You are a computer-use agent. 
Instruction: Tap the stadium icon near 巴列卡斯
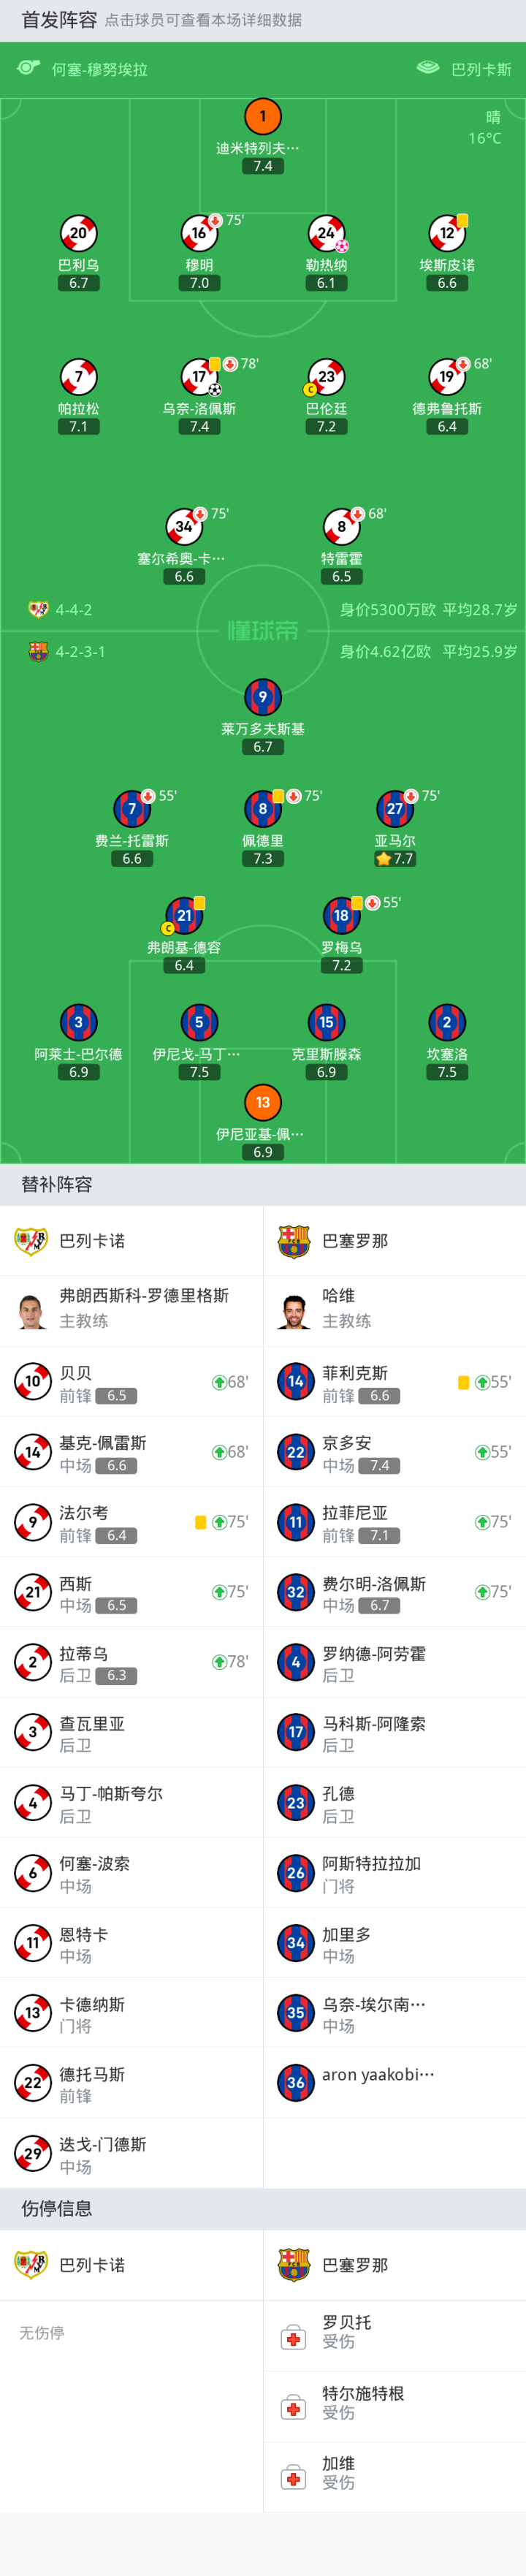pyautogui.click(x=428, y=68)
